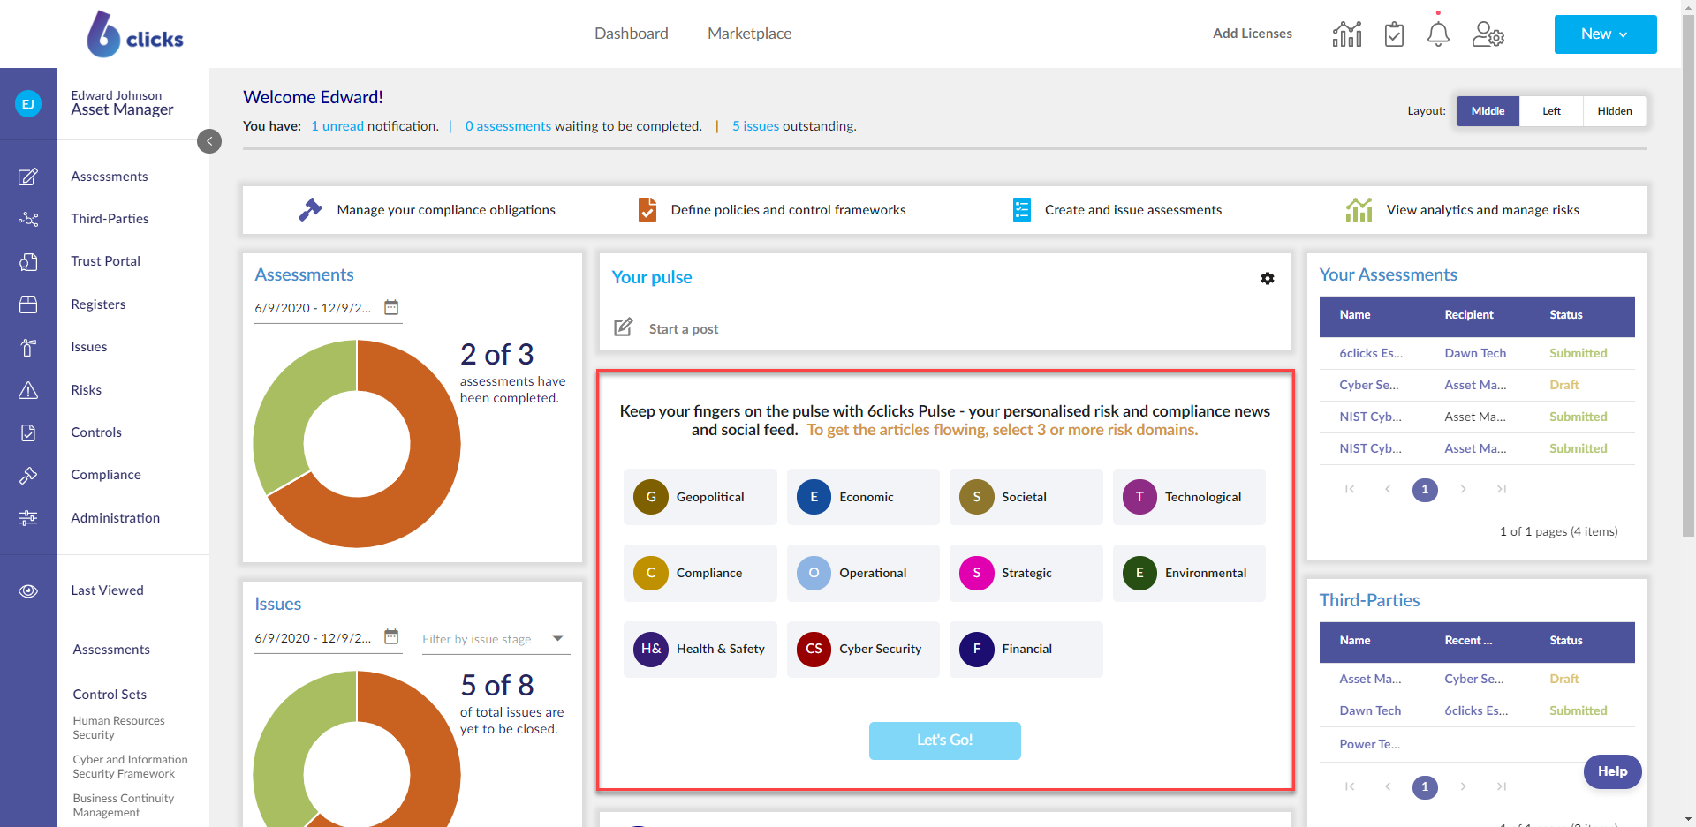This screenshot has width=1696, height=827.
Task: Click the analytics bar chart shortcut icon
Action: point(1359,209)
